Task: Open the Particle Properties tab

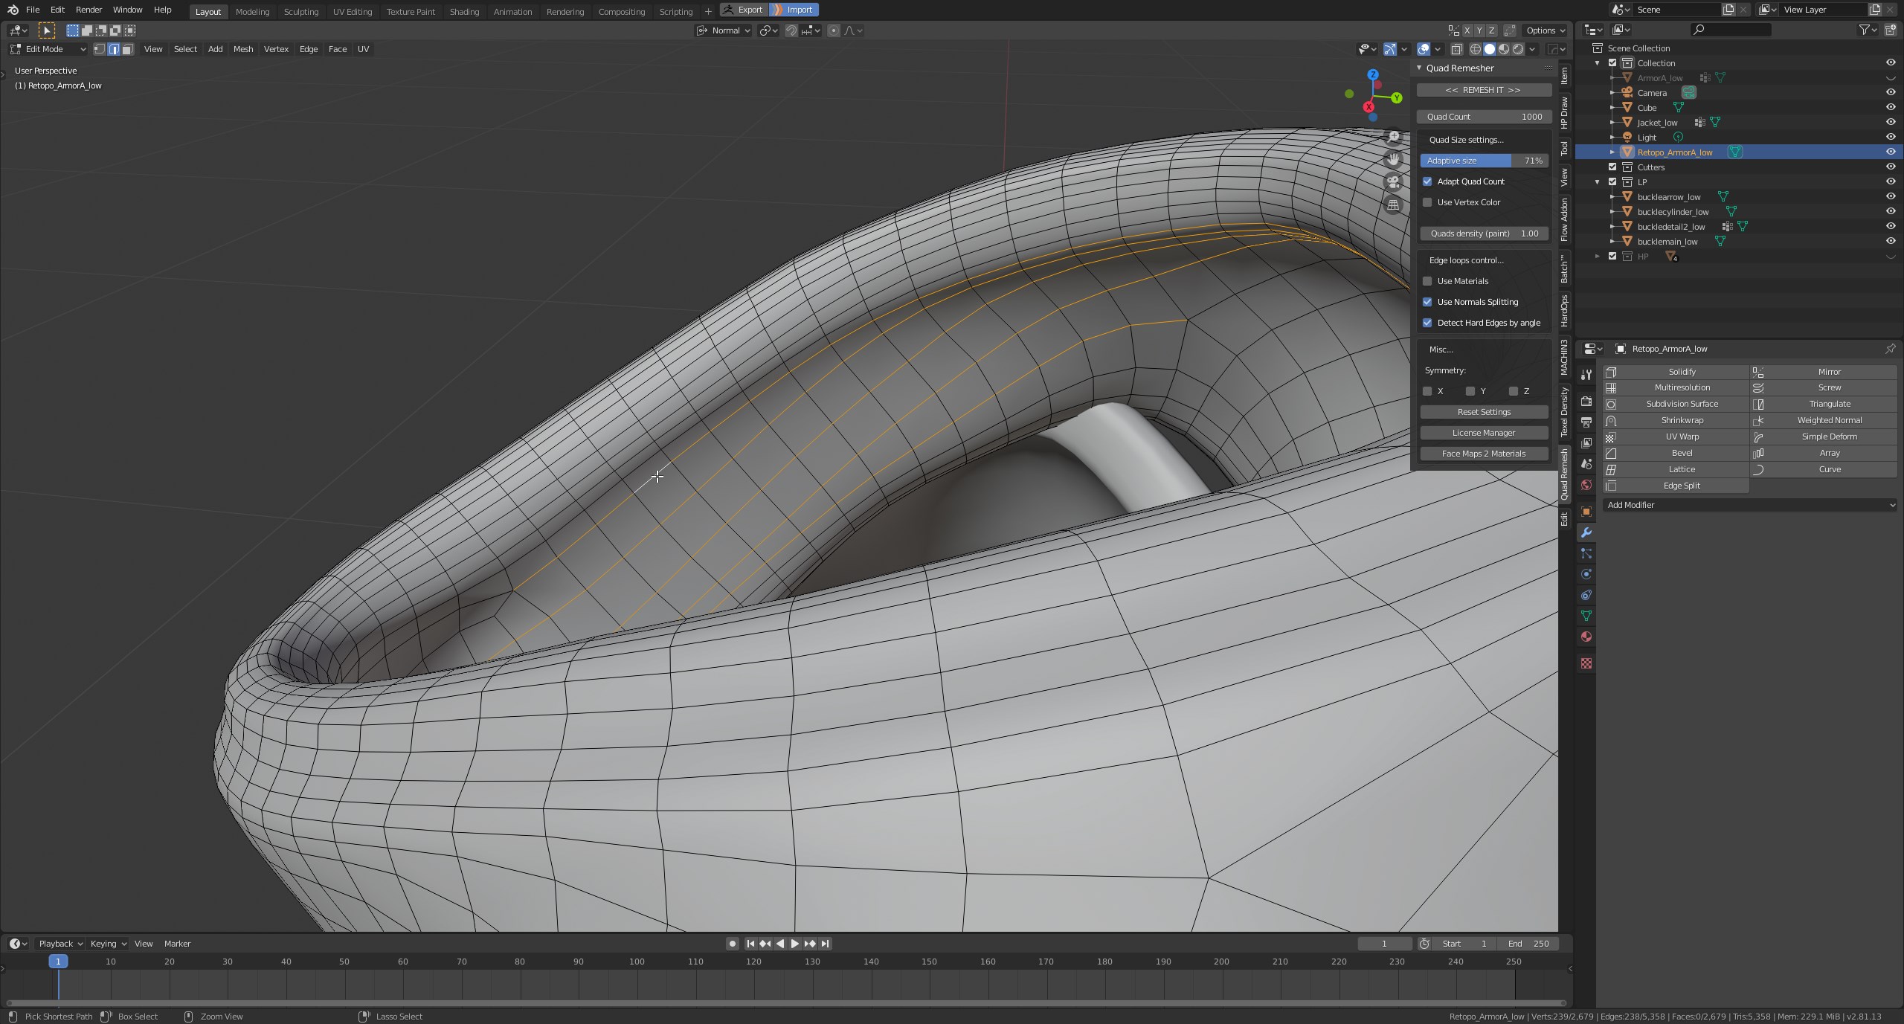Action: click(x=1586, y=553)
